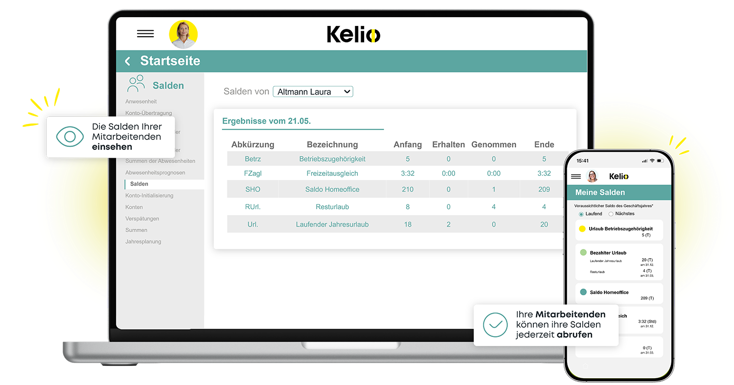
Task: Open the Altmann Laura employee dropdown
Action: pos(313,92)
